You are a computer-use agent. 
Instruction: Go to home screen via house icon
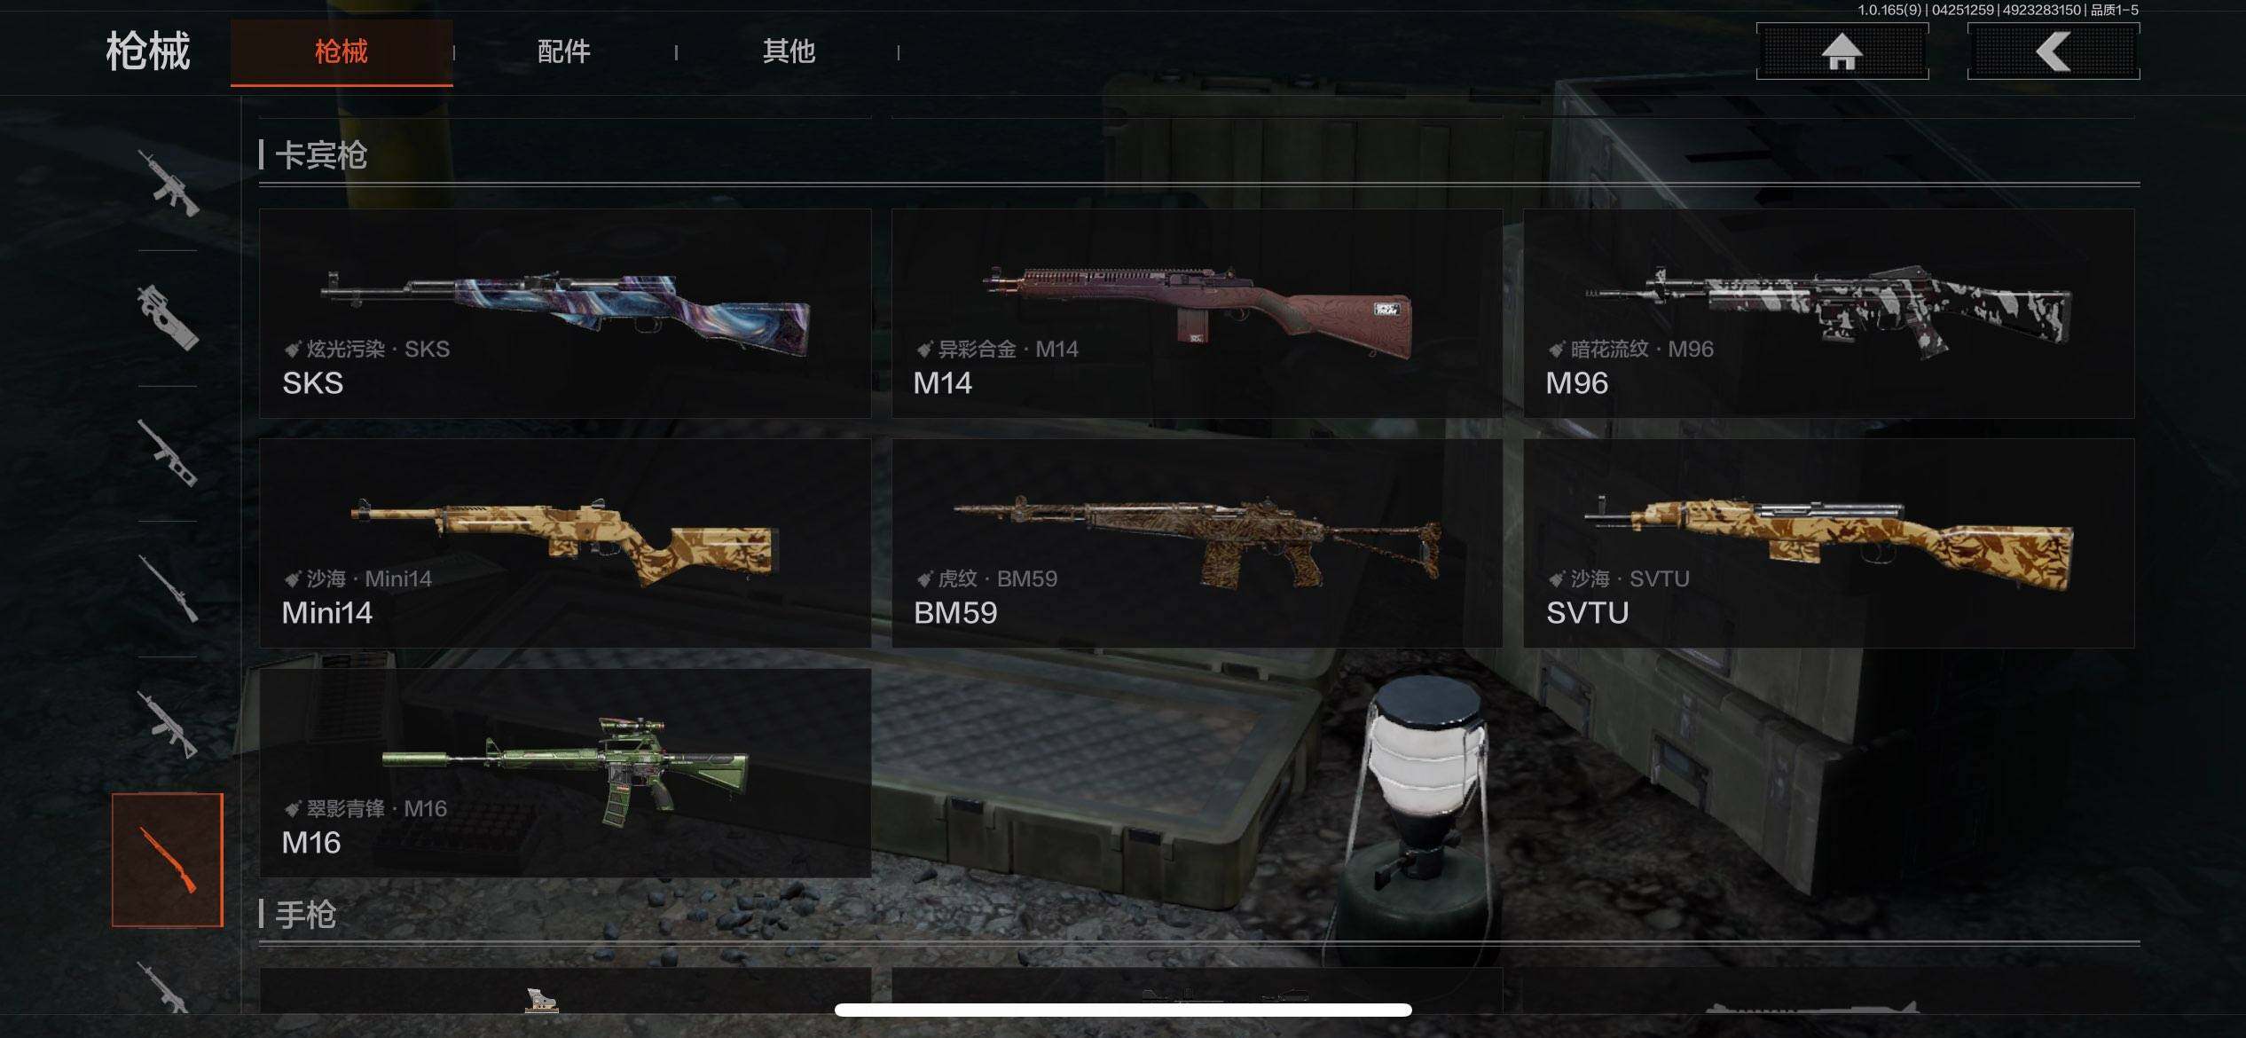pos(1842,51)
